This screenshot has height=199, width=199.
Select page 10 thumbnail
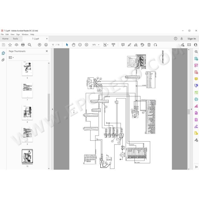tap(27, 157)
